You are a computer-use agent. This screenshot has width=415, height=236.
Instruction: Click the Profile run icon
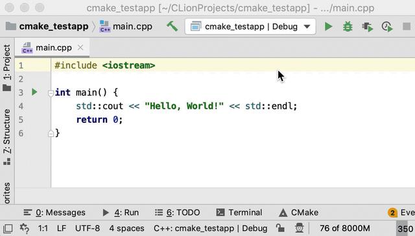[387, 27]
